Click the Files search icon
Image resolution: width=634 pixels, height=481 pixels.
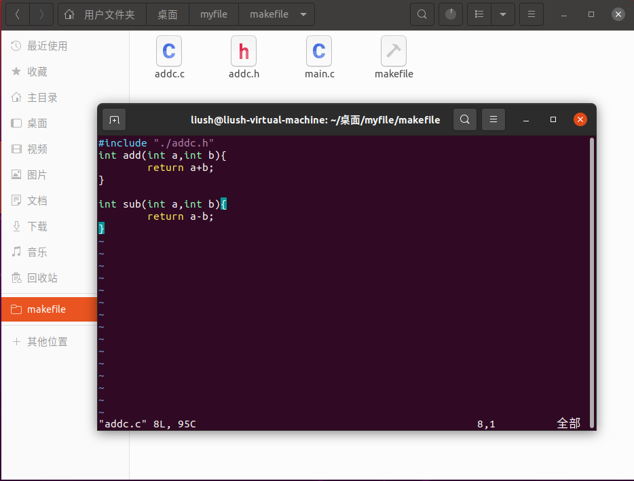[x=422, y=14]
